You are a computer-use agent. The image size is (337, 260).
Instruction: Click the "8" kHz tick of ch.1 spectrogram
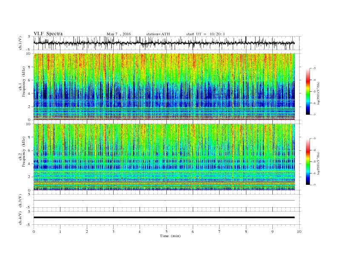30,67
